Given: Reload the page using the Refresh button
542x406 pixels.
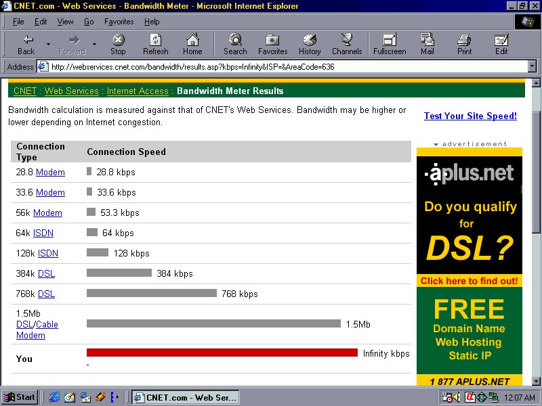Looking at the screenshot, I should (x=156, y=45).
